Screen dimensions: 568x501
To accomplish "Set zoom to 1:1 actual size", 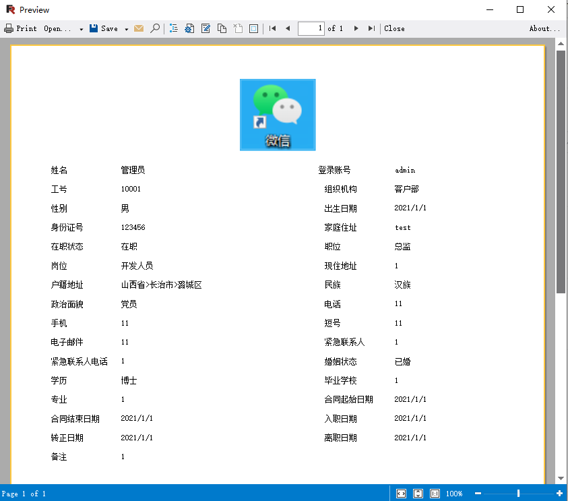I will (x=435, y=494).
